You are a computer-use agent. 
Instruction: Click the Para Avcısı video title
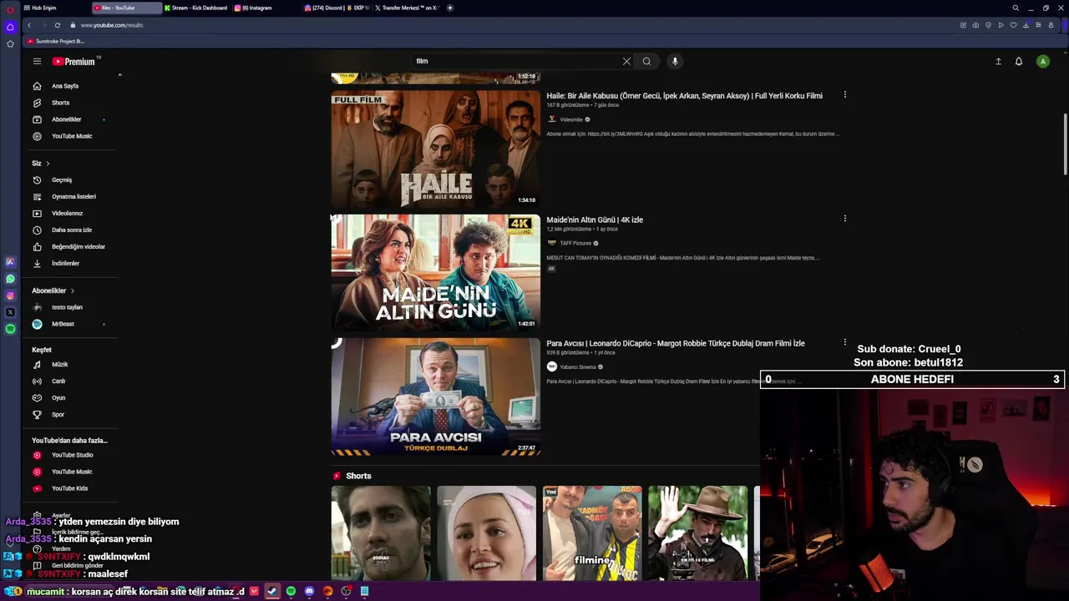[x=676, y=344]
